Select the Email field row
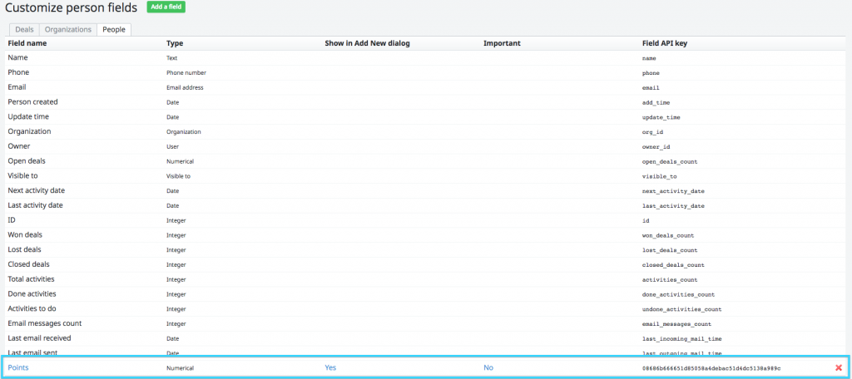 [x=17, y=87]
